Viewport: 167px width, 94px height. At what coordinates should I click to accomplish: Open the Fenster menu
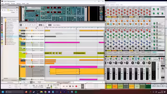pyautogui.click(x=23, y=3)
